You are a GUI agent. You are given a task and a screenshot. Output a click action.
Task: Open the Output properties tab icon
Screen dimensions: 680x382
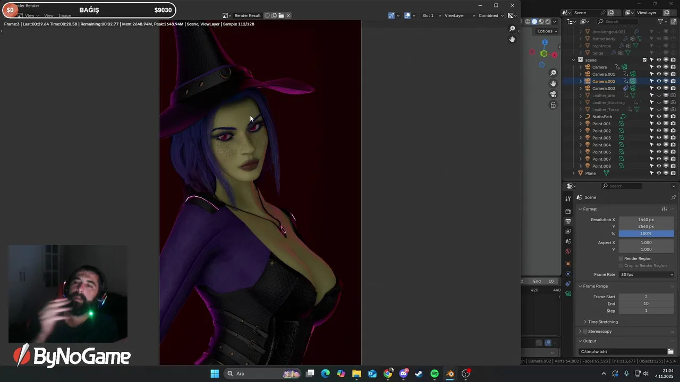[568, 221]
